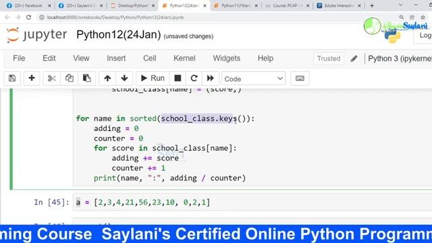Interrupt the kernel with stop icon
Viewport: 432px width, 243px height.
tap(178, 78)
